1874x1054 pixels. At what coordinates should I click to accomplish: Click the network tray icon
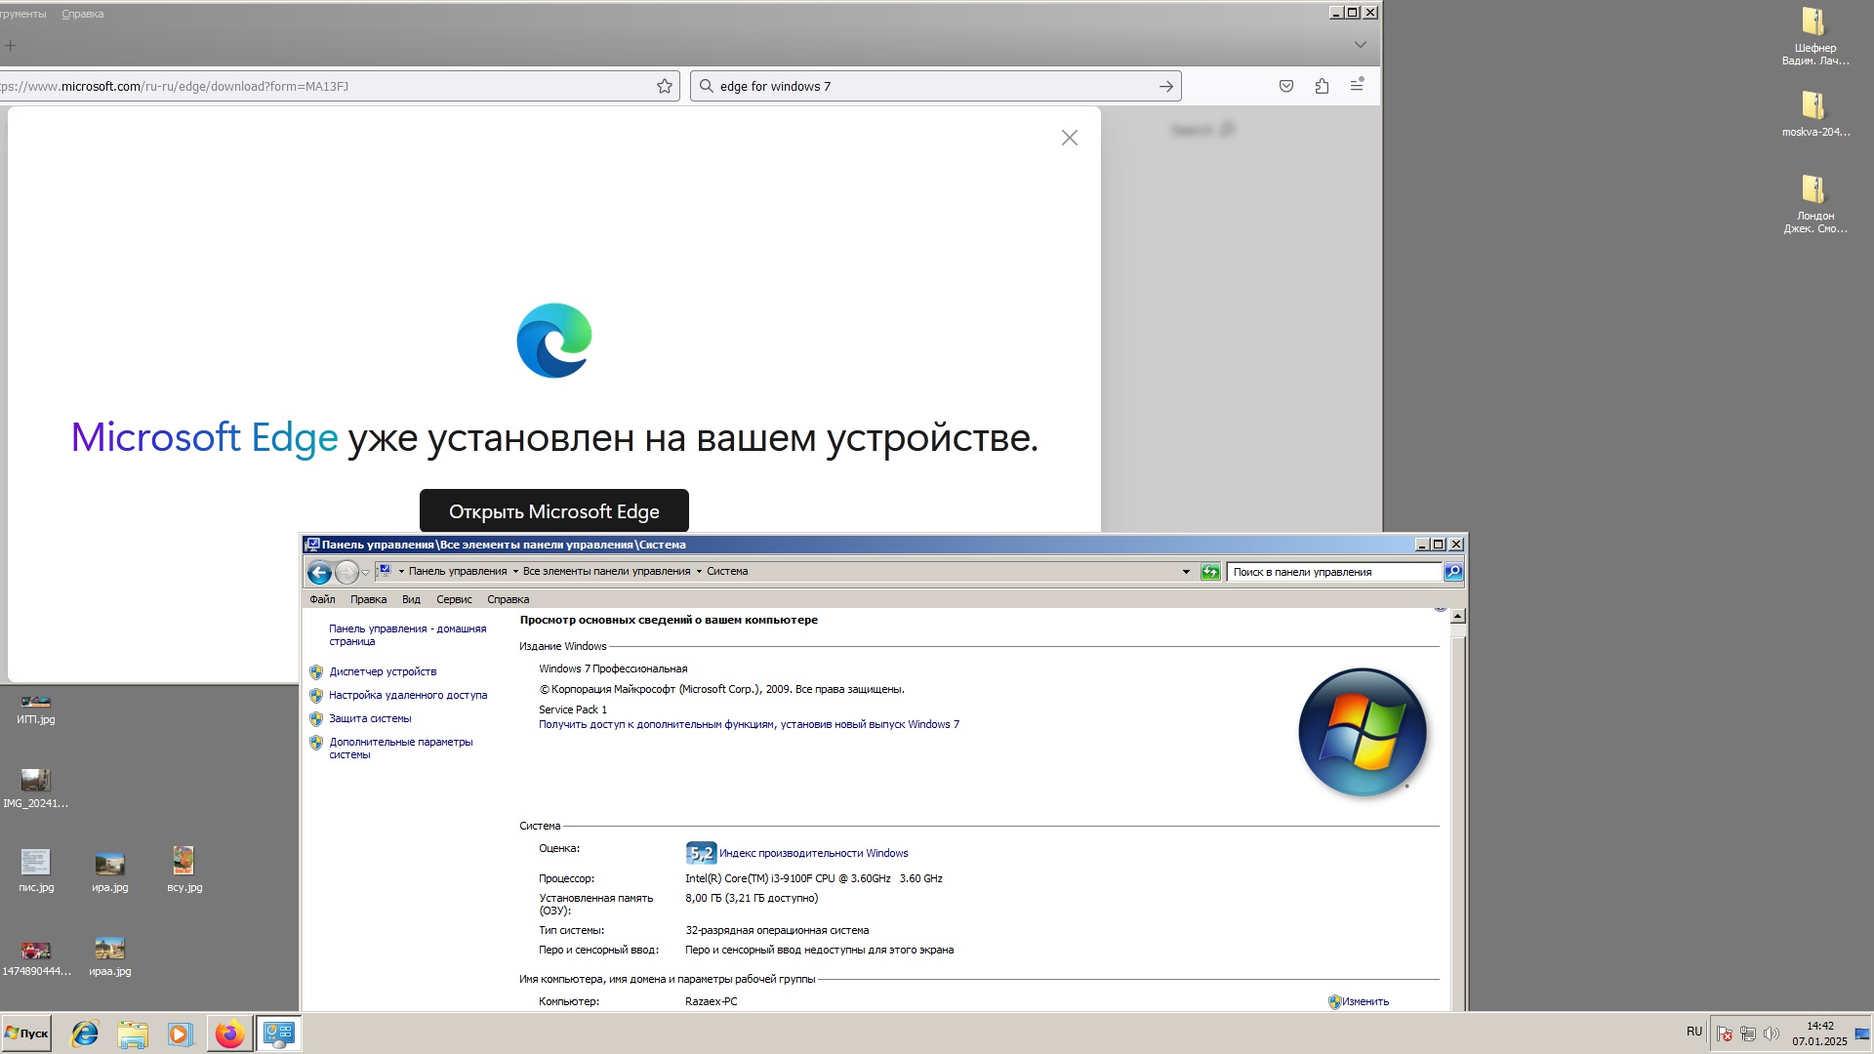1748,1034
